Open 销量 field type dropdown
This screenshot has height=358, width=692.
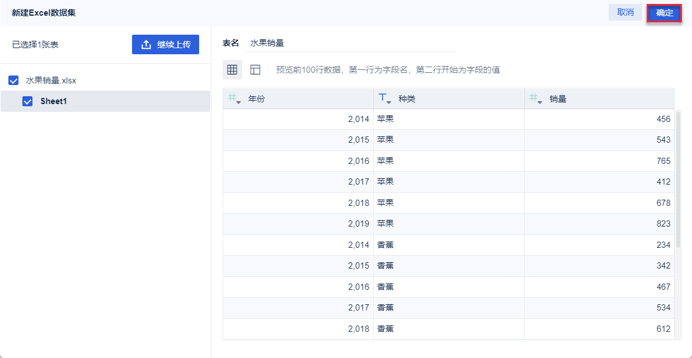(535, 99)
